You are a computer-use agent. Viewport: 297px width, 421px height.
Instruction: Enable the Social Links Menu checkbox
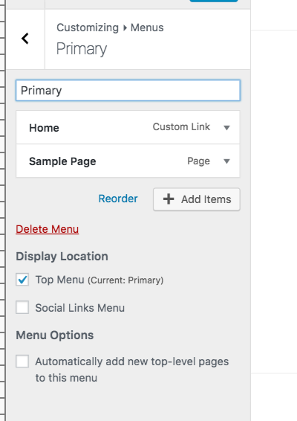[22, 307]
